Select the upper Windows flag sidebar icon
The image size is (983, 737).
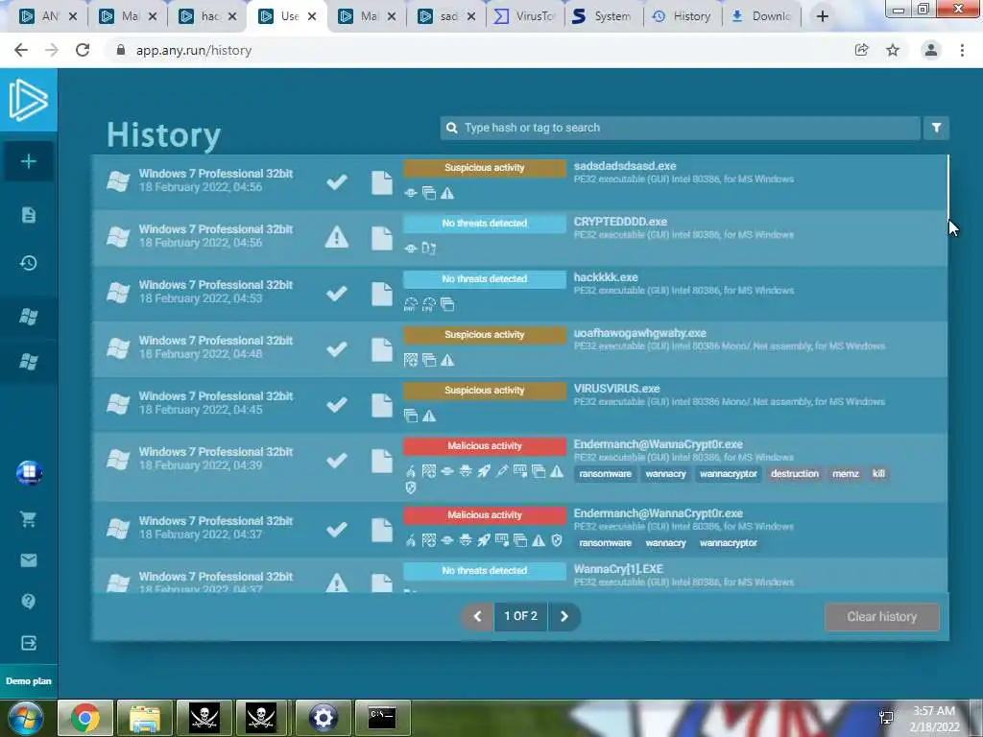[x=28, y=317]
